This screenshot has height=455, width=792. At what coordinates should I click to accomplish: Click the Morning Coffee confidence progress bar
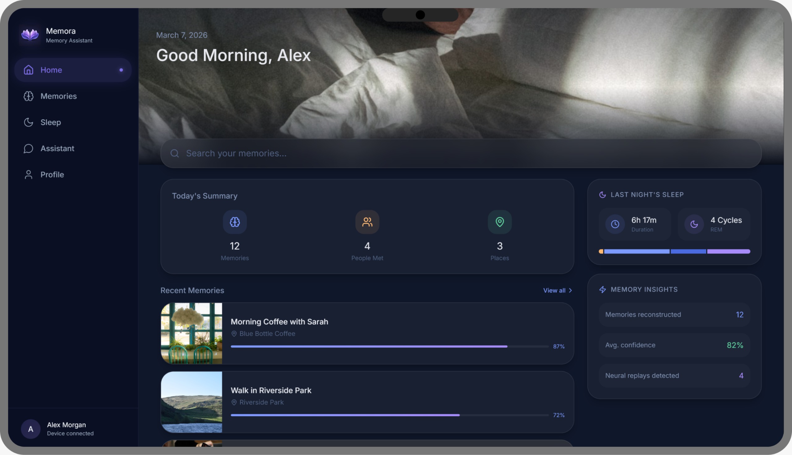tap(389, 346)
